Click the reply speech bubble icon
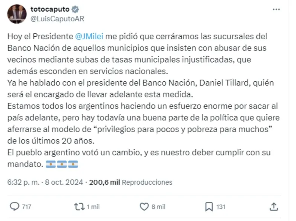 pos(14,206)
